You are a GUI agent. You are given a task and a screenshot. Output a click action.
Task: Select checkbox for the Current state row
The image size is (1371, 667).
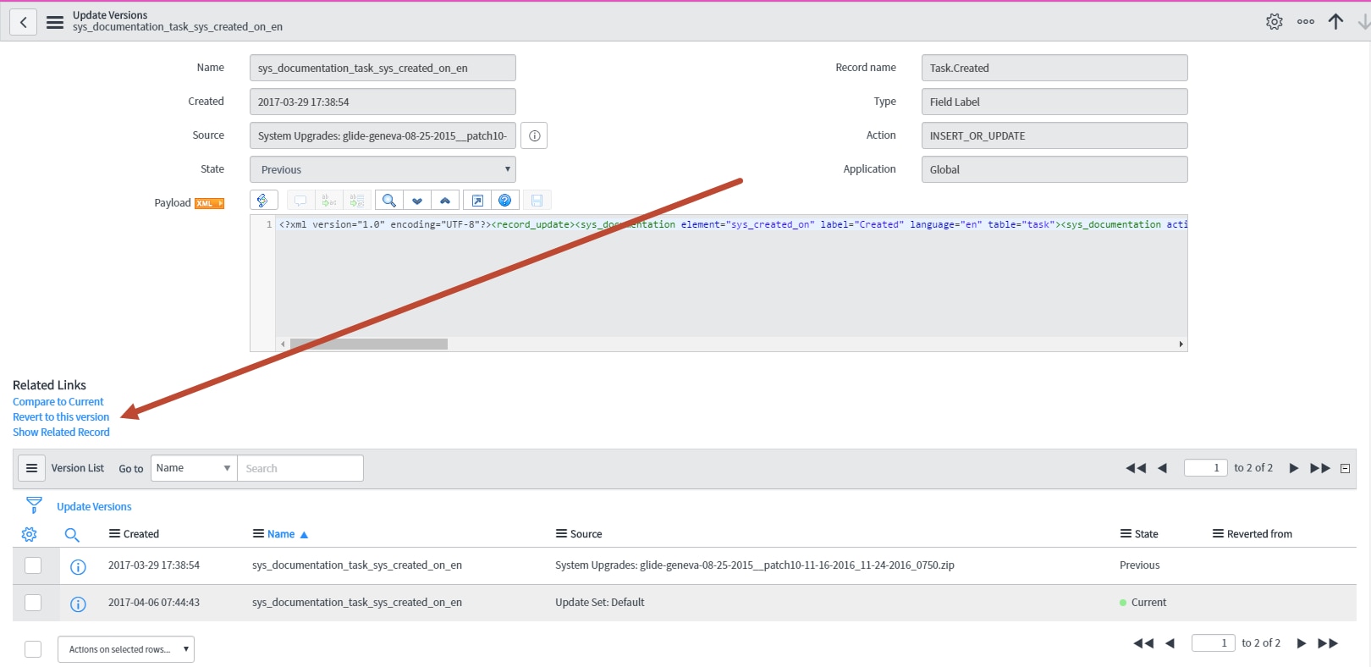(33, 603)
